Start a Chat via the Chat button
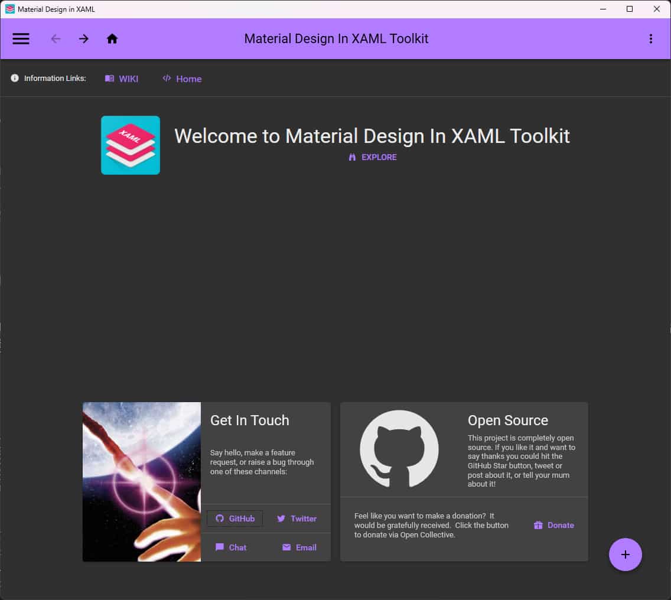The image size is (671, 600). [231, 547]
